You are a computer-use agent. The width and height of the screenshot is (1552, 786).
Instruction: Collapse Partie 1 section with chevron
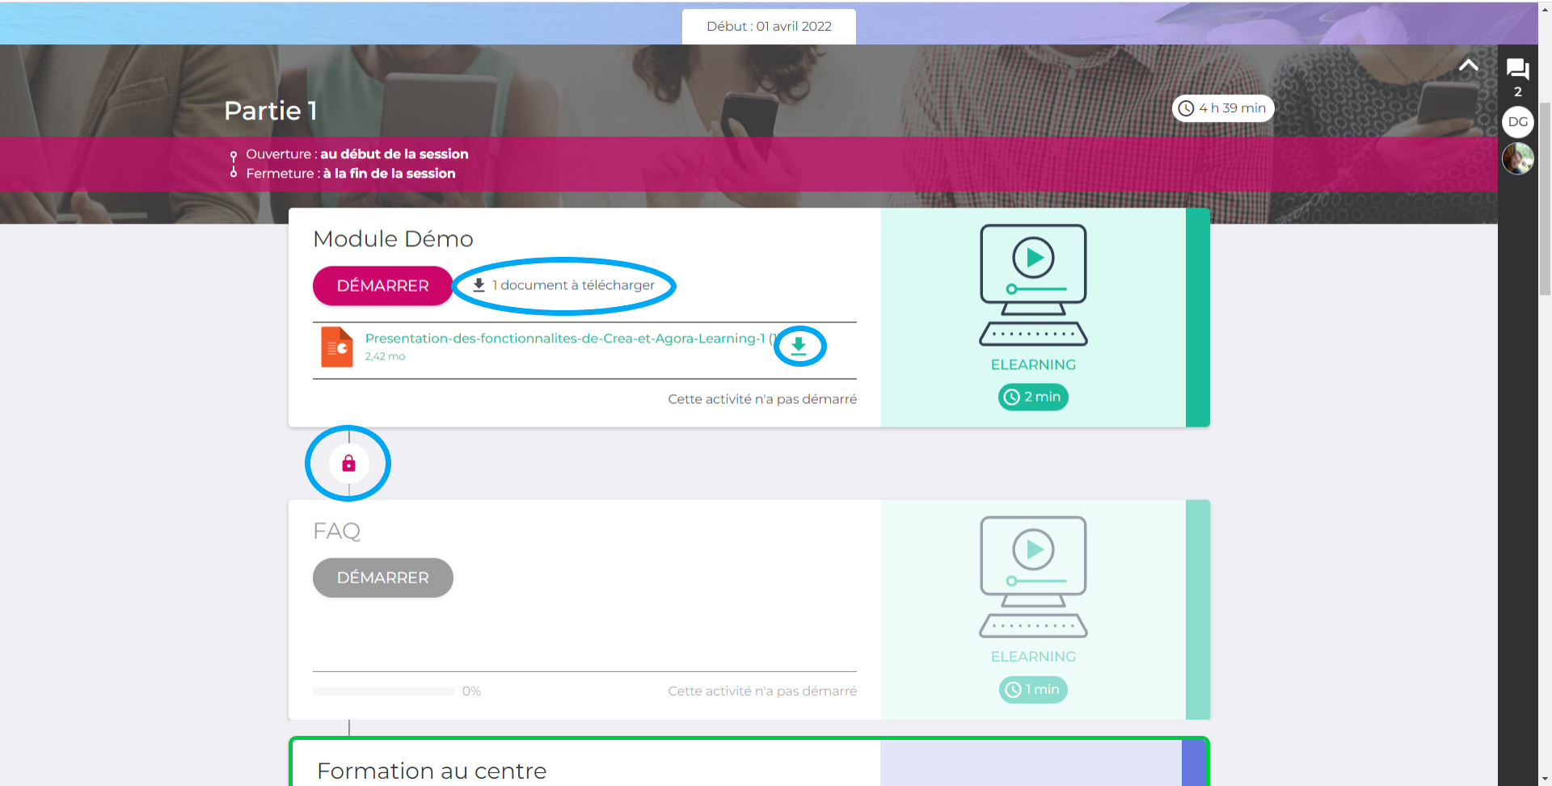(x=1468, y=66)
